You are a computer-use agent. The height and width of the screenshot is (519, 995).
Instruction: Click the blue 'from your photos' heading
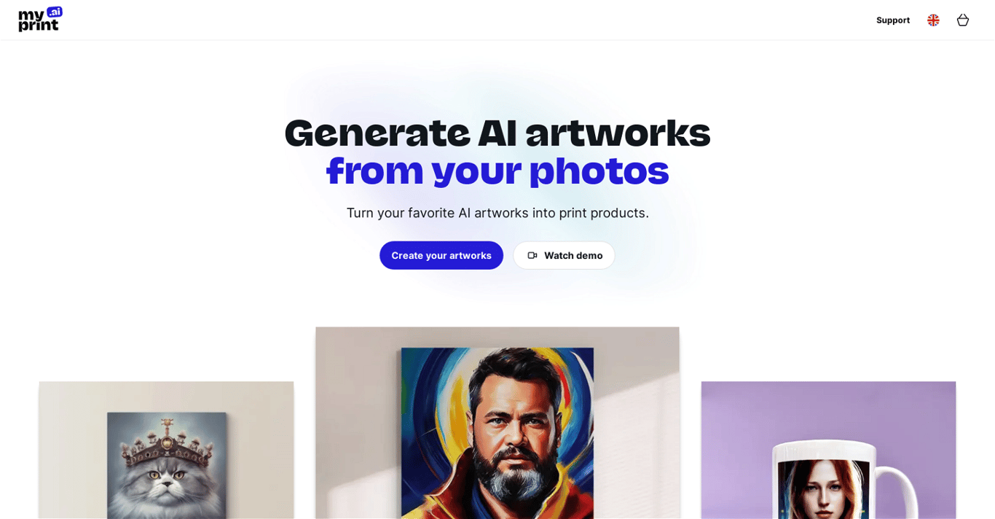[x=497, y=172]
